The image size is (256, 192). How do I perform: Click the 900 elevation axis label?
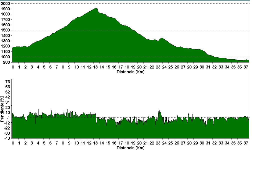pos(6,62)
